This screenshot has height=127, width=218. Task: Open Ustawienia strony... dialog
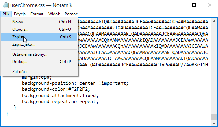pos(39,54)
